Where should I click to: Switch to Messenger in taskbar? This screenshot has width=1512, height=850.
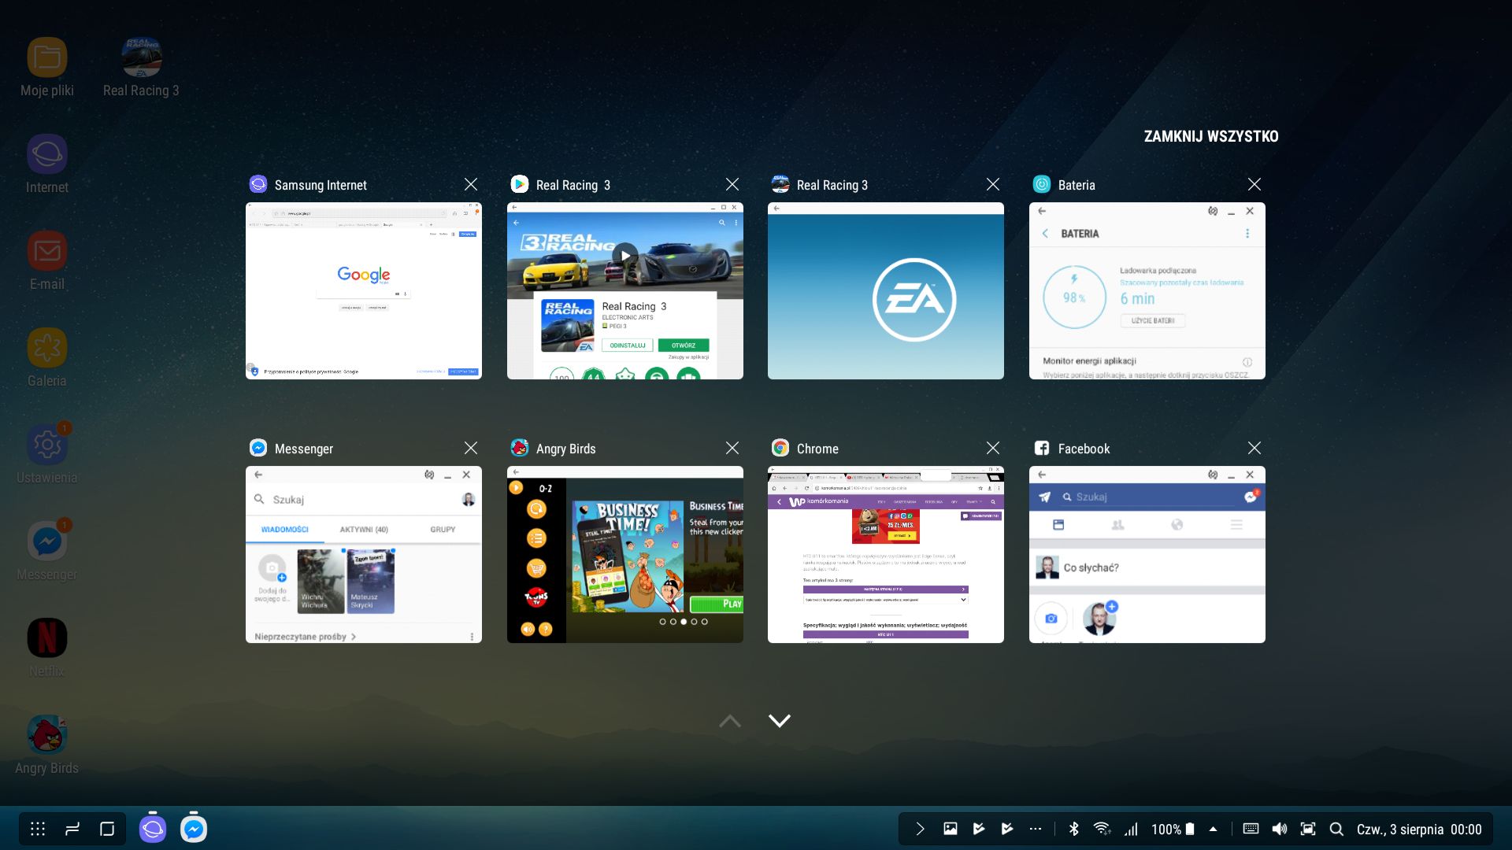[194, 829]
